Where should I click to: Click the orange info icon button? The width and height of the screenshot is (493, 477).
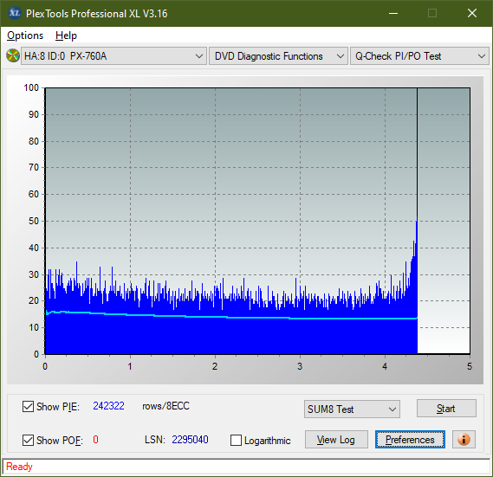pos(464,439)
